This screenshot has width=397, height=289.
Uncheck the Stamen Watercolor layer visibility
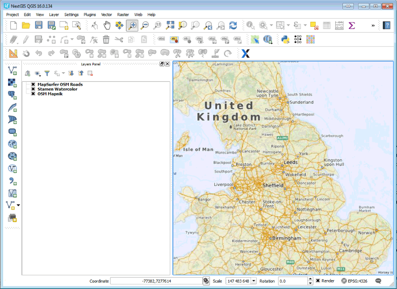pos(33,89)
